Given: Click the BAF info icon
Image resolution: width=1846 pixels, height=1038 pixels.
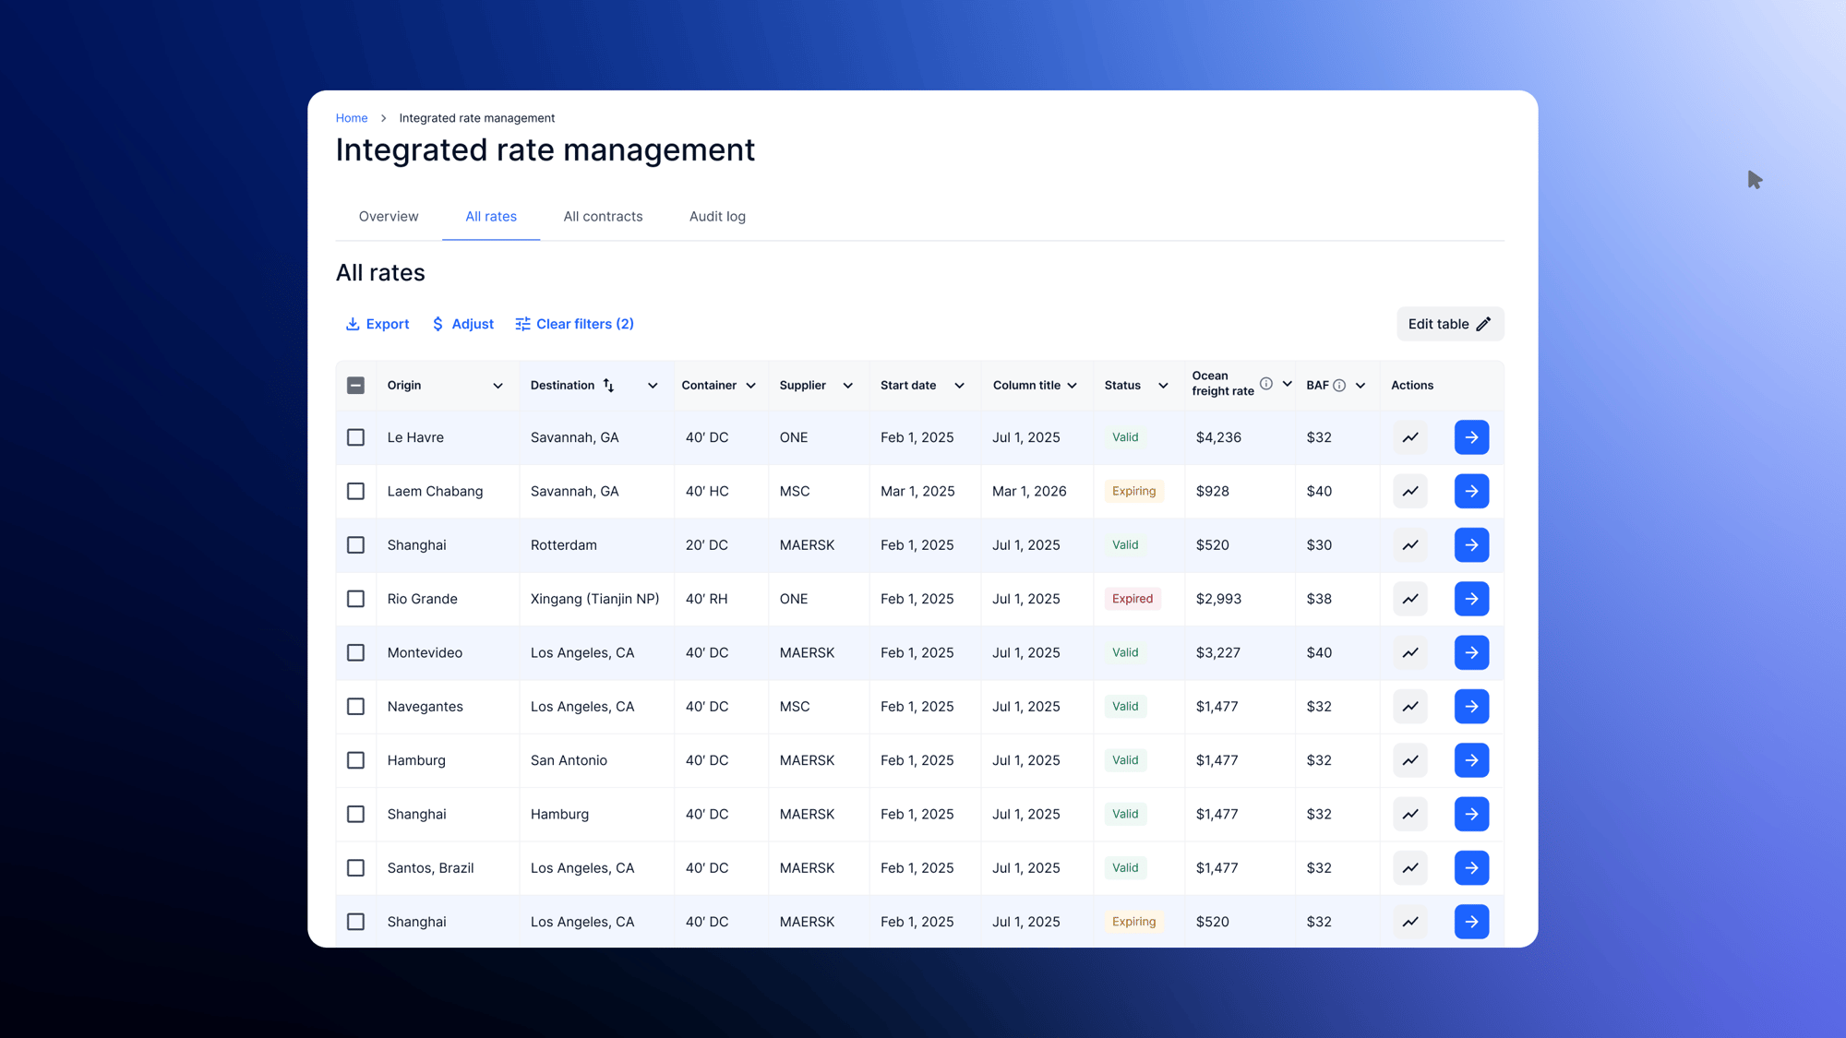Looking at the screenshot, I should [x=1339, y=386].
